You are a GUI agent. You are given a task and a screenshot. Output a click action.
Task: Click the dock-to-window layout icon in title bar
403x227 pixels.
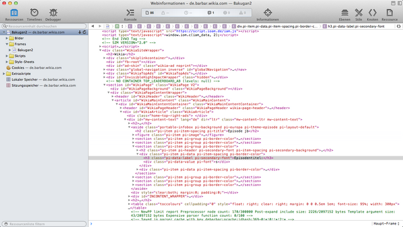pos(393,3)
